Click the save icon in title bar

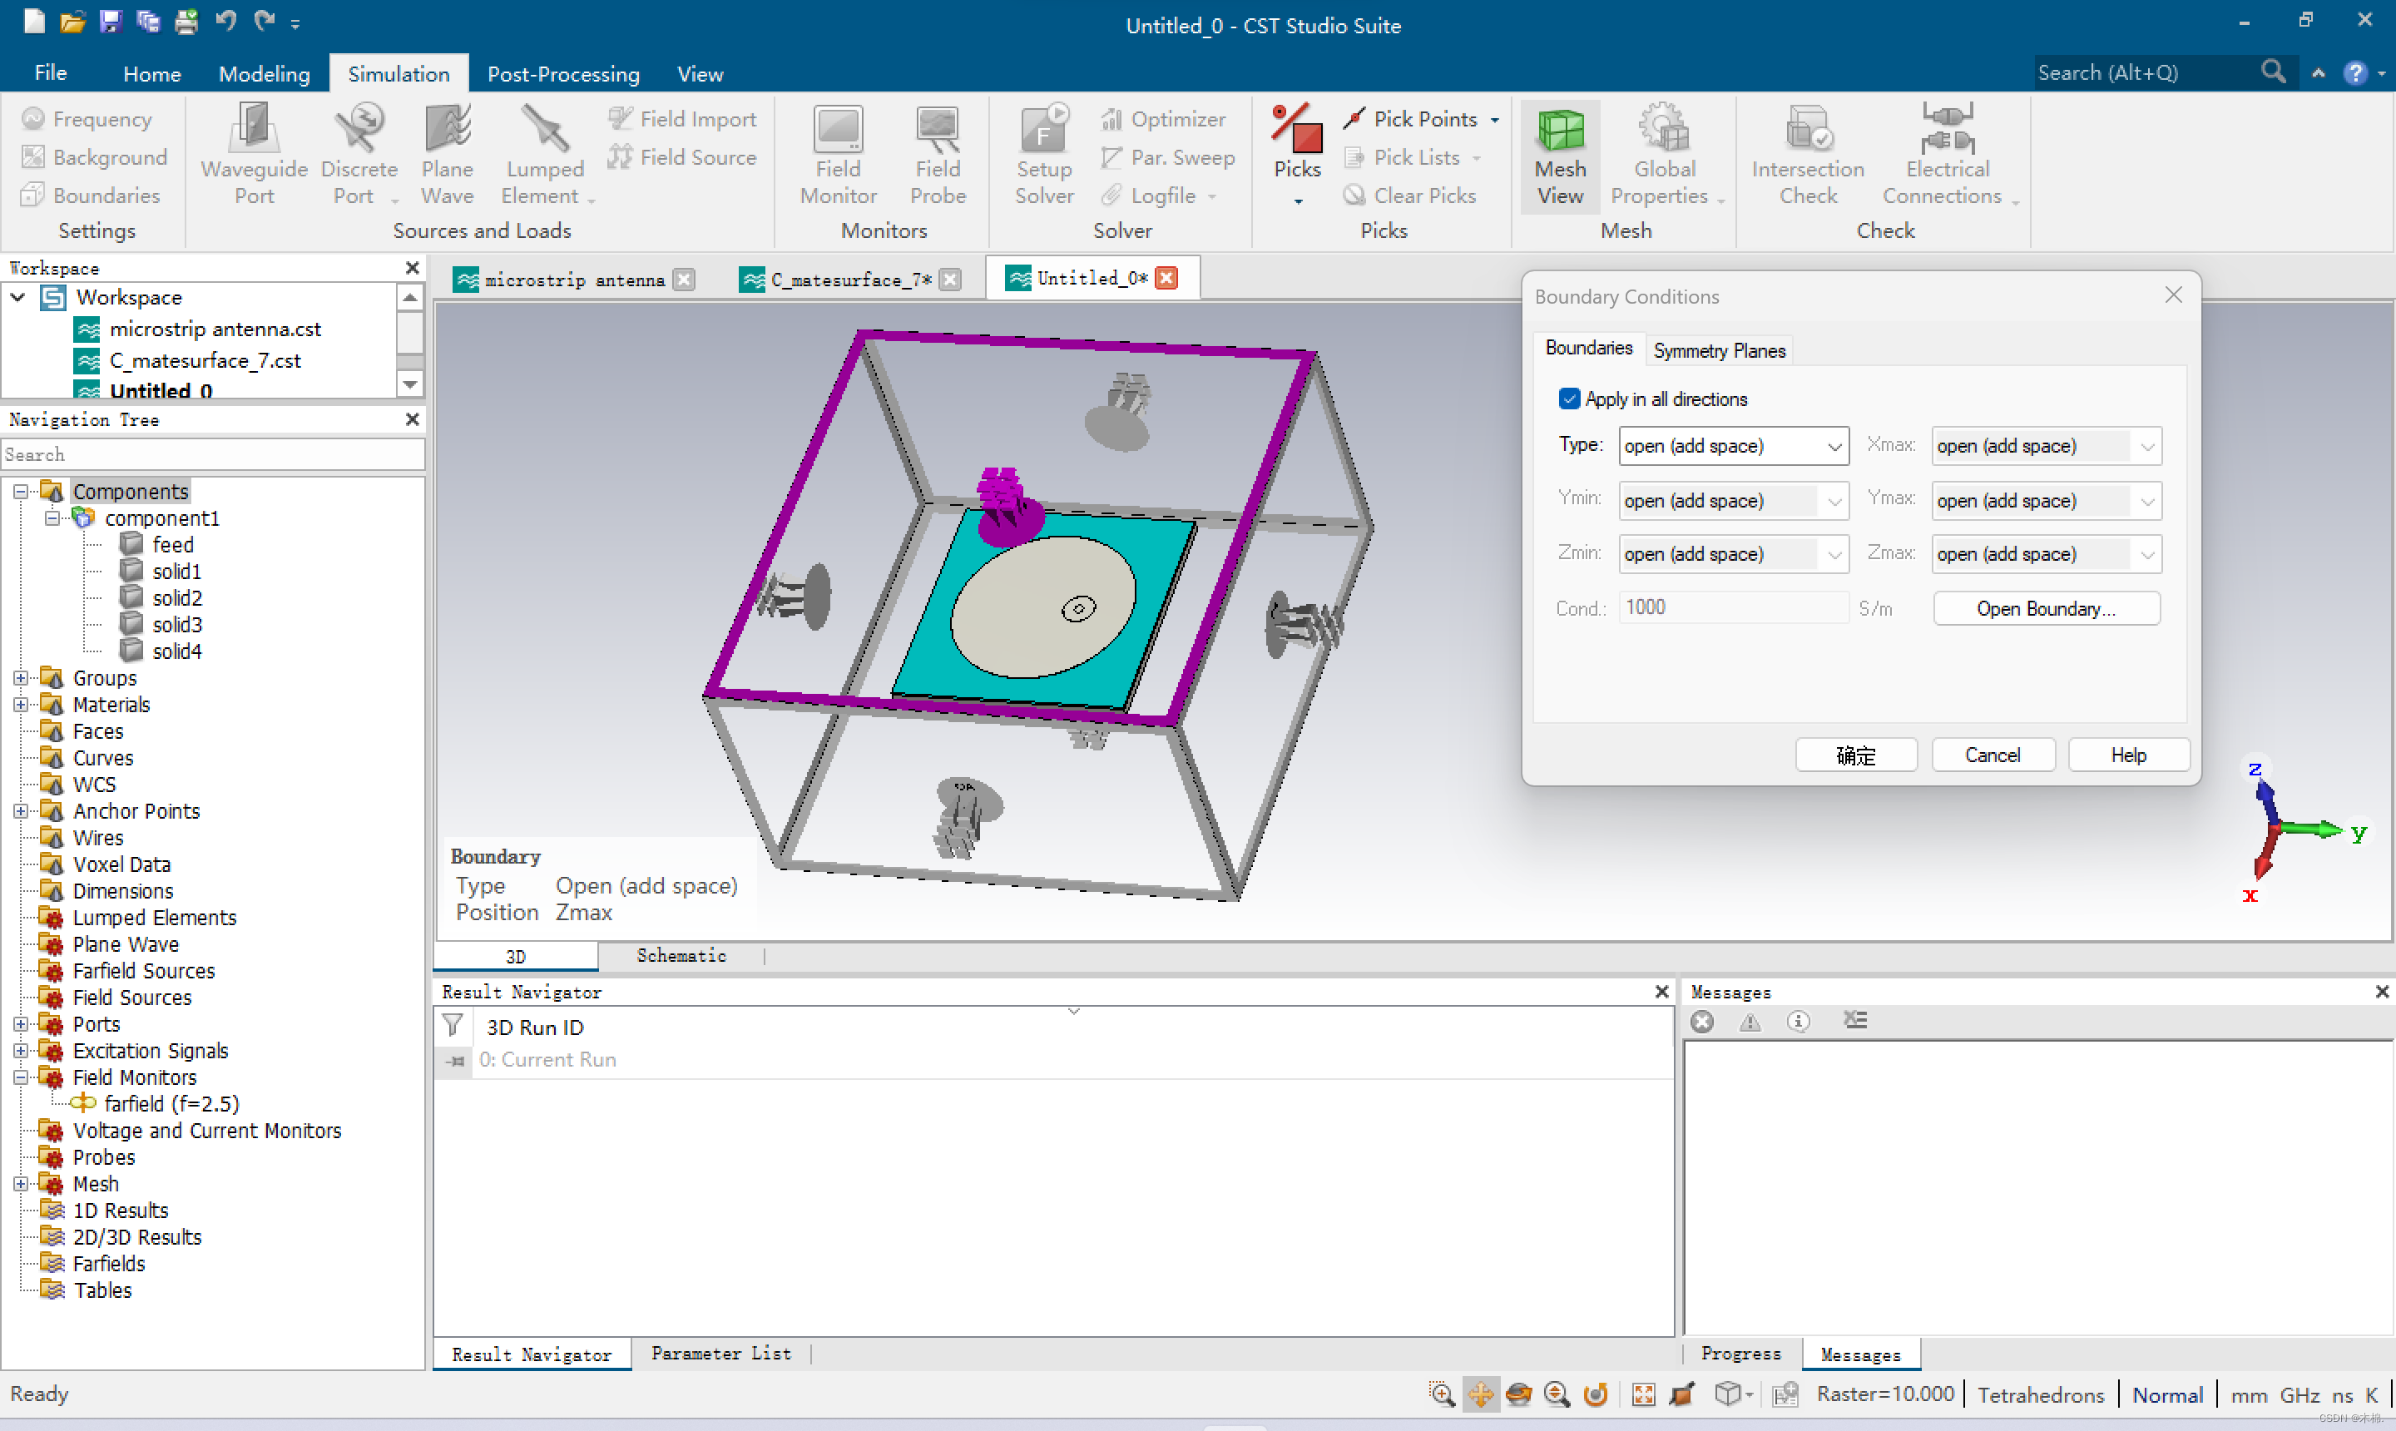[110, 20]
